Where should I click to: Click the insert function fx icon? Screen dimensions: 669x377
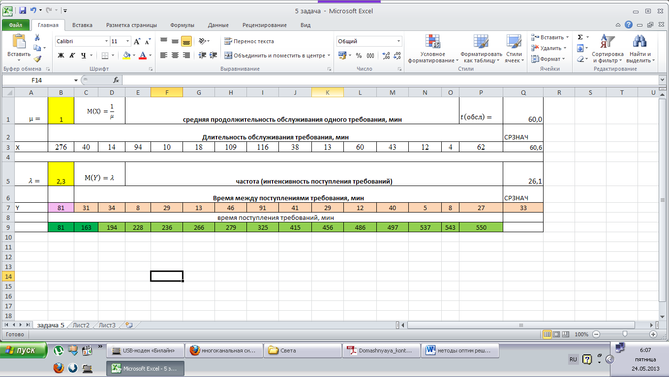coord(116,80)
